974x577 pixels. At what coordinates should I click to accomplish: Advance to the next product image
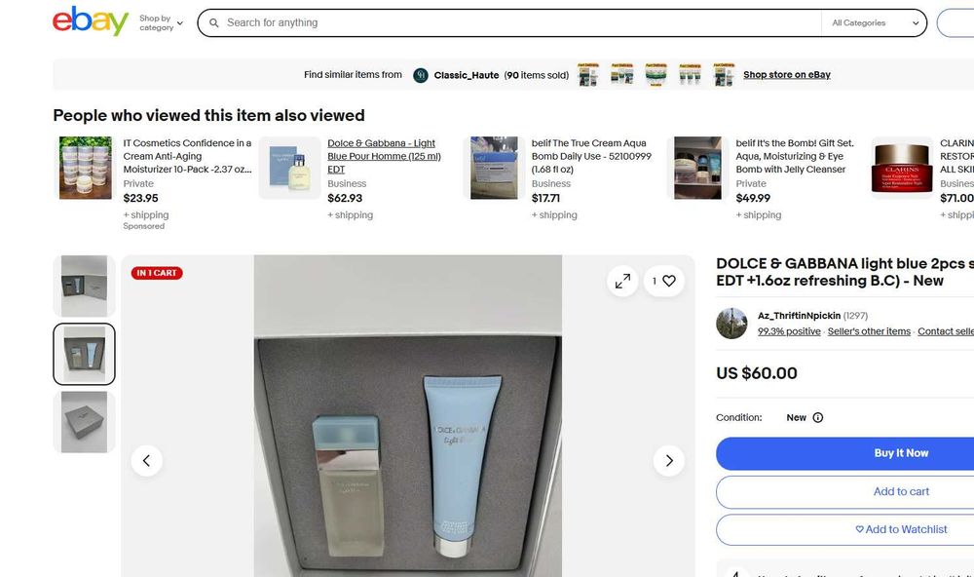(x=669, y=461)
